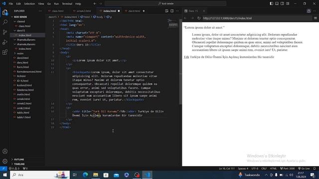The width and height of the screenshot is (319, 179).
Task: Open the Terminal menu
Action: (x=67, y=3)
